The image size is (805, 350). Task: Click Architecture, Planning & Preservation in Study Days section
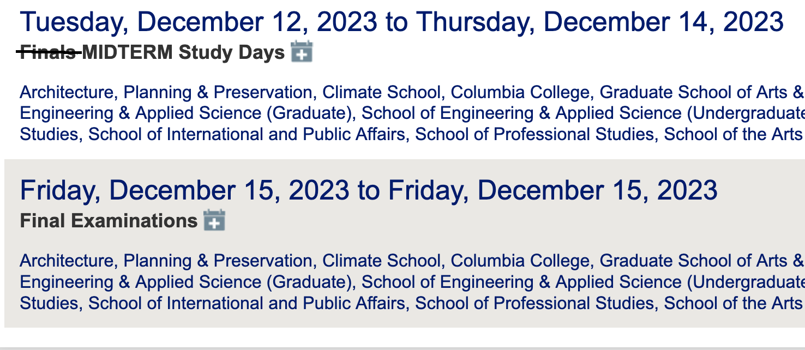coord(165,92)
